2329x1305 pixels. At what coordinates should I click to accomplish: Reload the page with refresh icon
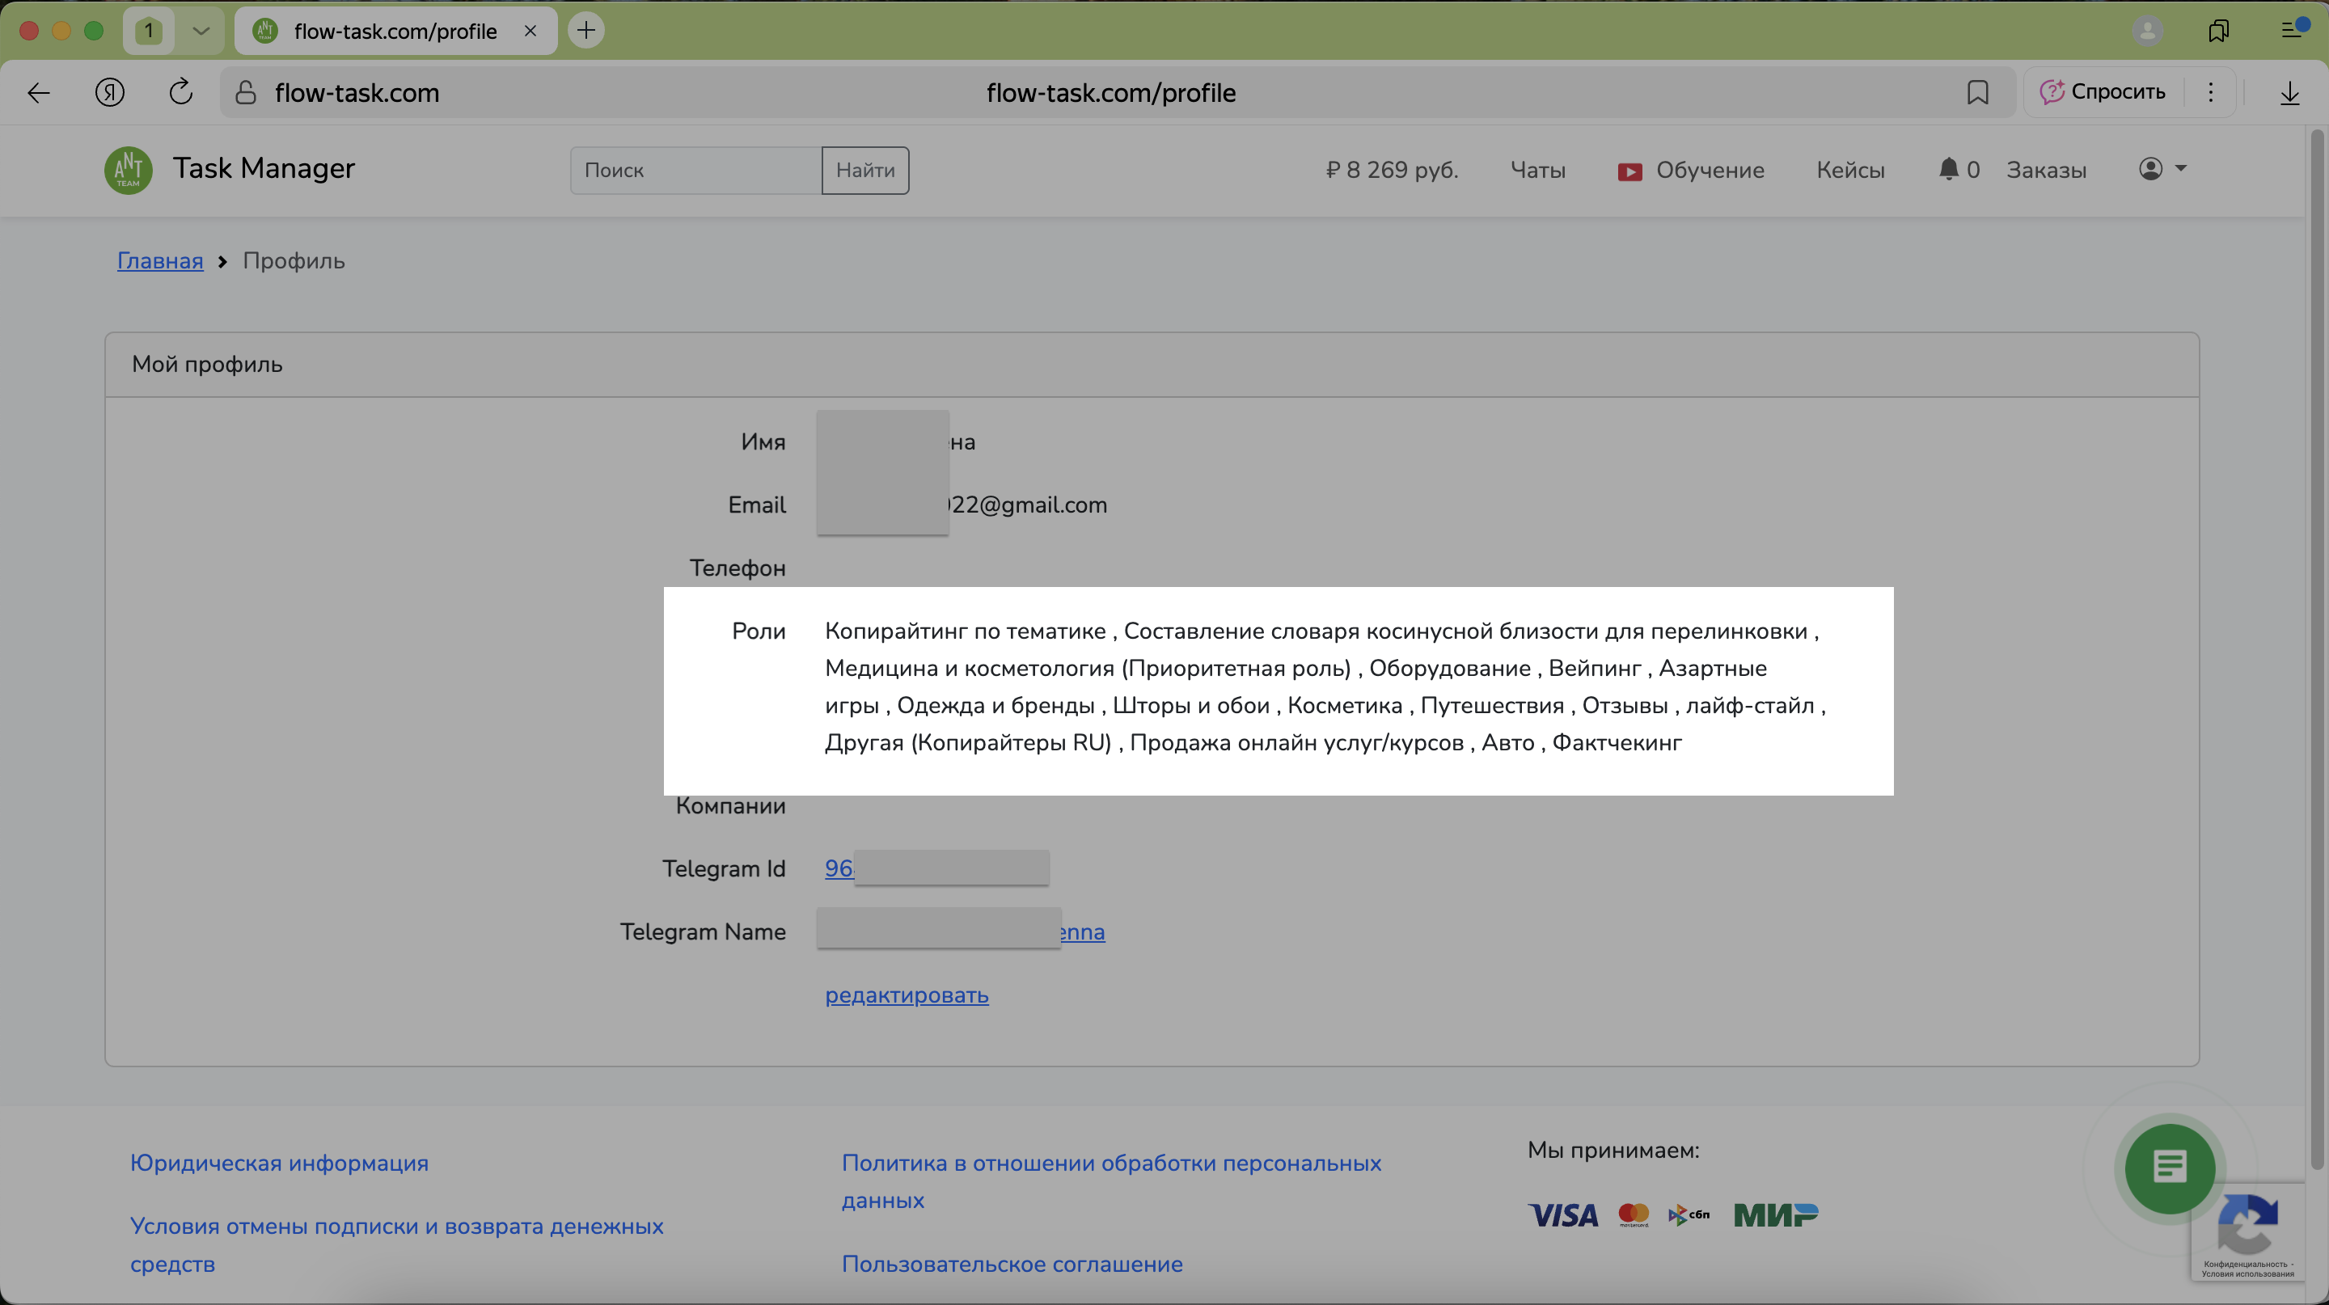181,92
